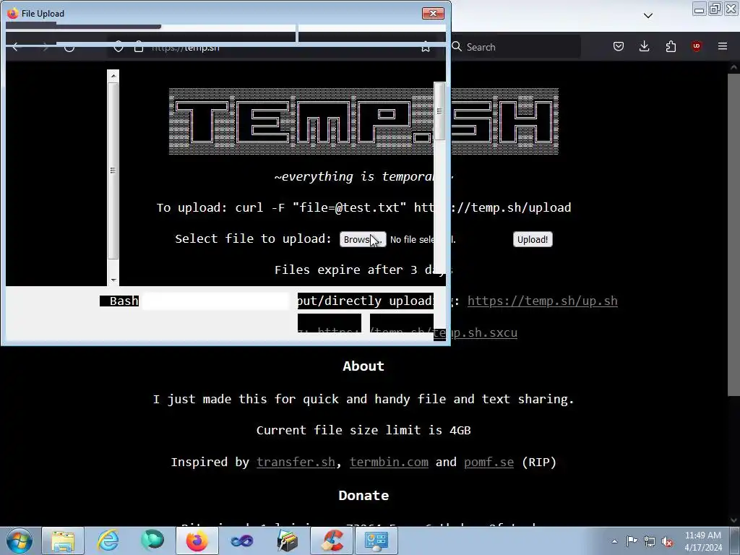Screen dimensions: 740x555
Task: Open the WinRAR books icon in taskbar
Action: [286, 541]
